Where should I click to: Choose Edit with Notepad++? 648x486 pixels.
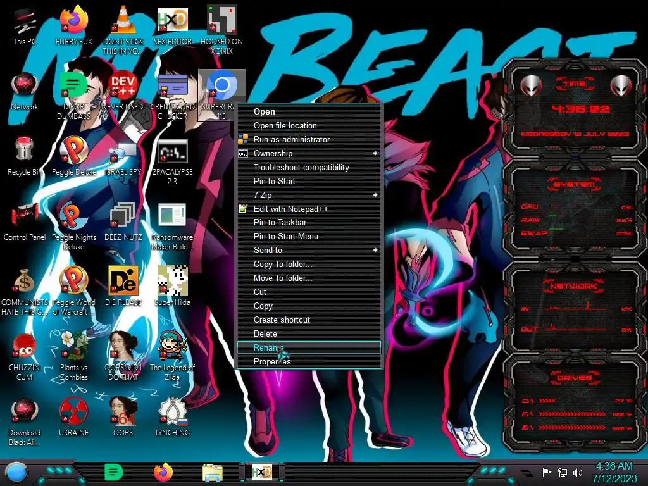tap(309, 209)
